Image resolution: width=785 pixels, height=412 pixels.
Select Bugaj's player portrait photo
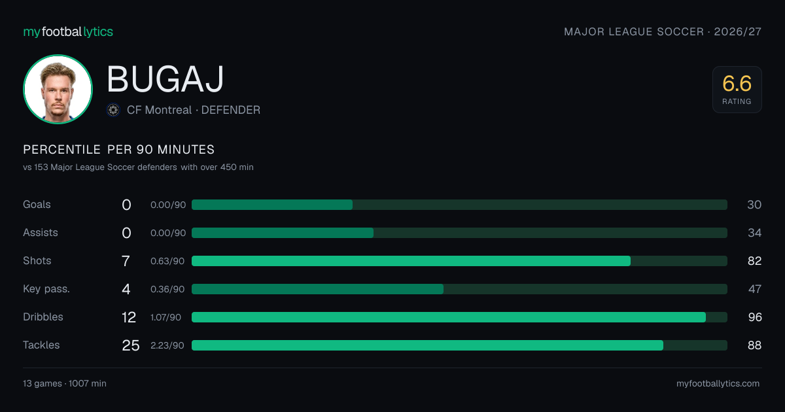click(x=58, y=89)
